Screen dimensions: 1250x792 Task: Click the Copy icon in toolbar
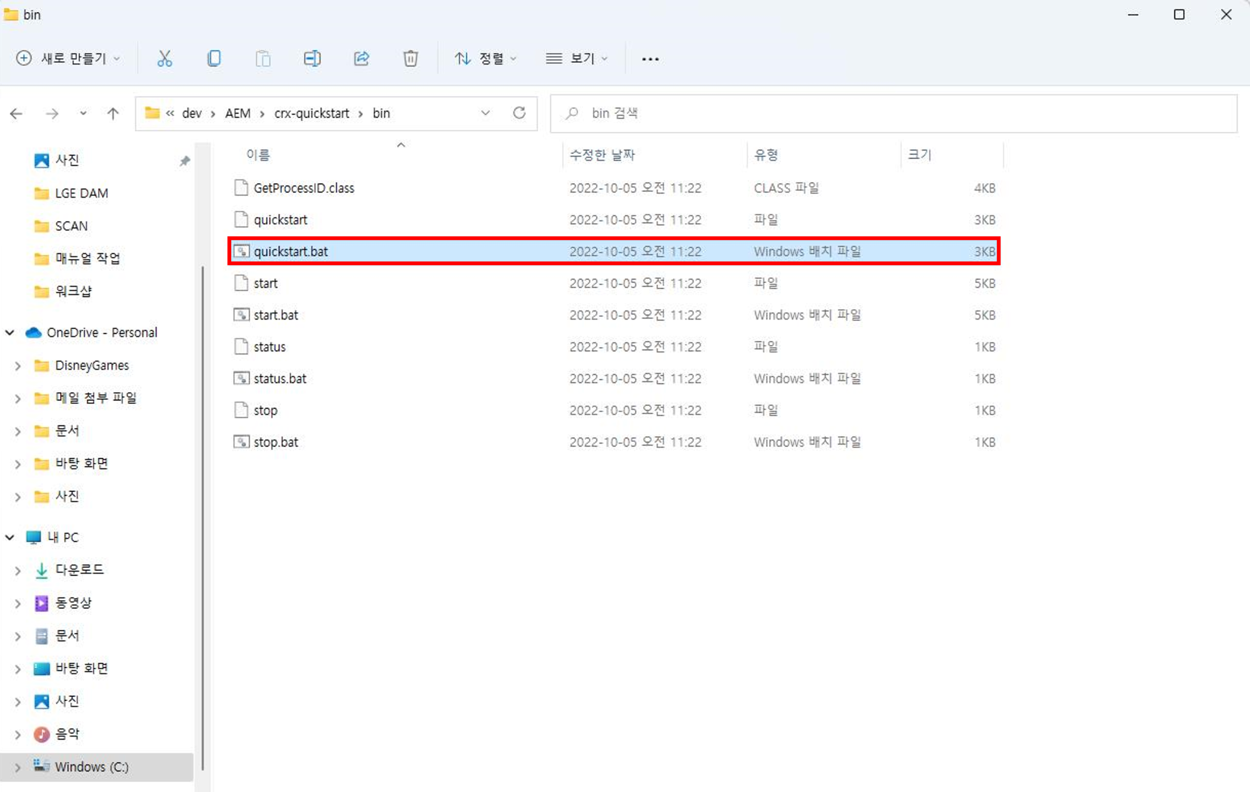click(x=214, y=58)
